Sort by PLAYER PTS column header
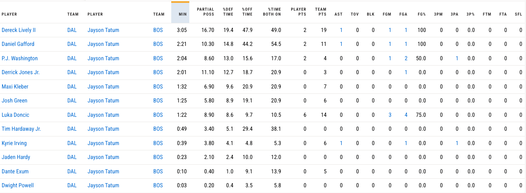 [298, 12]
